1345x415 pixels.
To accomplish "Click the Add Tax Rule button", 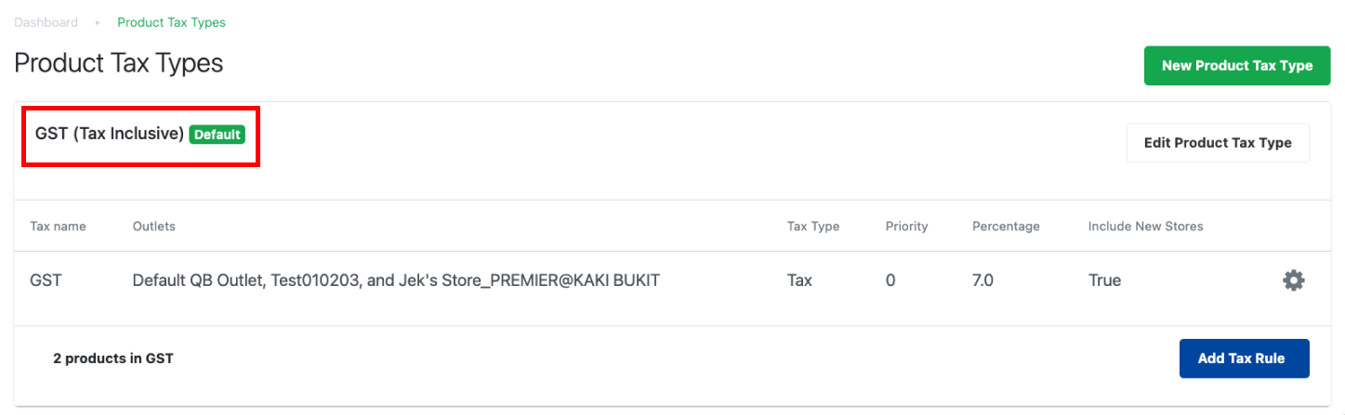I will coord(1244,358).
